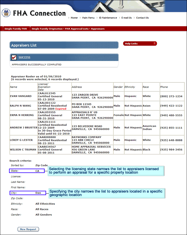Click FHA Approval Lists breadcrumb
The image size is (187, 235).
(x=77, y=29)
